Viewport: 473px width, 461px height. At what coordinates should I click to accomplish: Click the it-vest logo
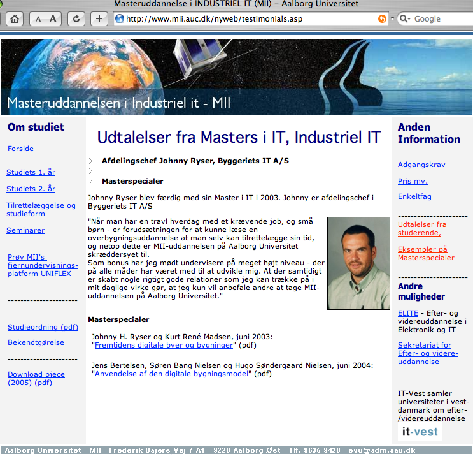point(419,432)
